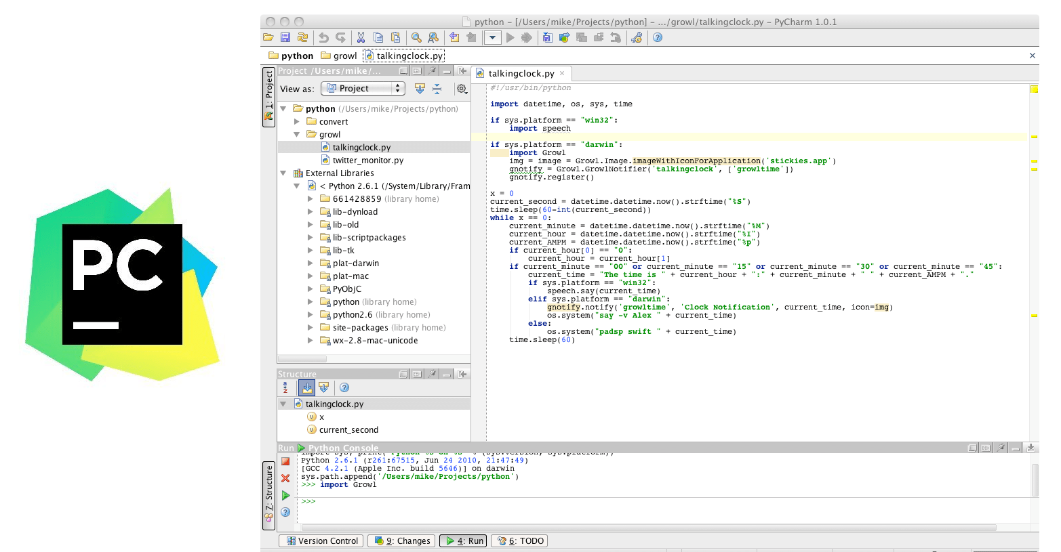Expand the convert folder in the project tree
Image resolution: width=1061 pixels, height=552 pixels.
tap(296, 121)
